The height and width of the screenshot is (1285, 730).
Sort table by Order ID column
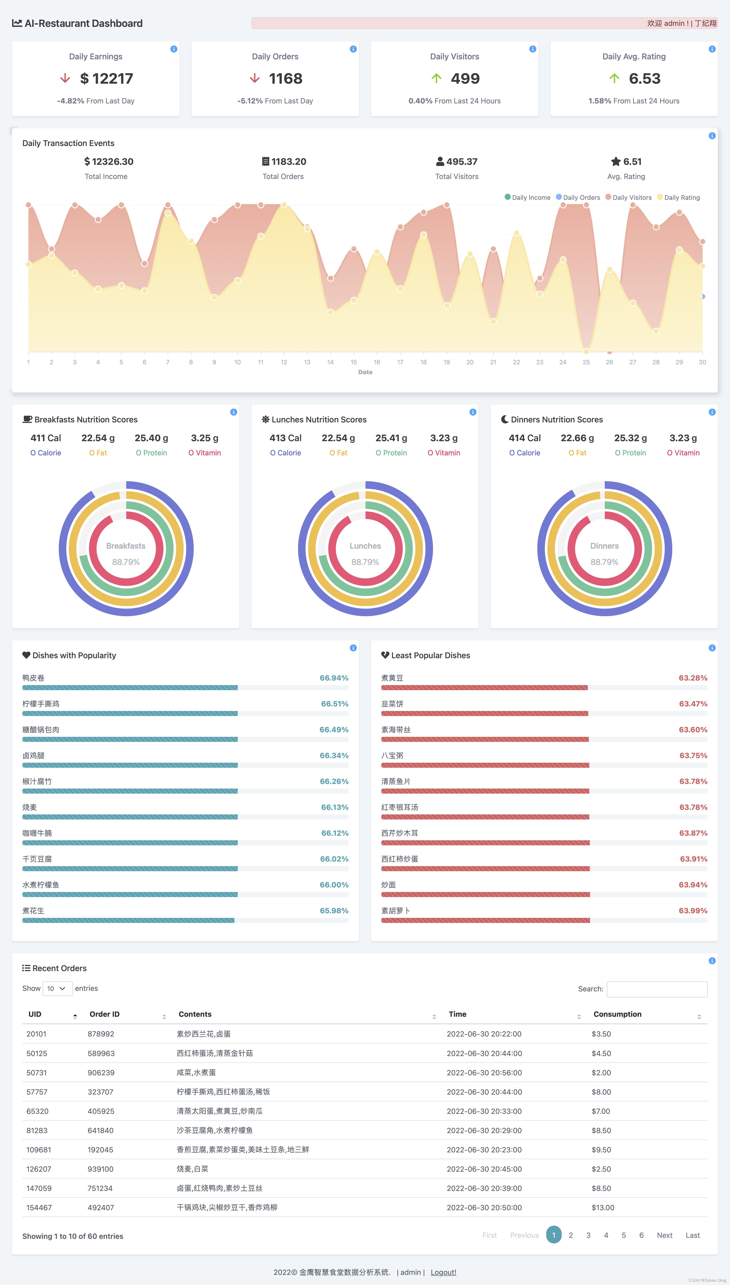(127, 1014)
